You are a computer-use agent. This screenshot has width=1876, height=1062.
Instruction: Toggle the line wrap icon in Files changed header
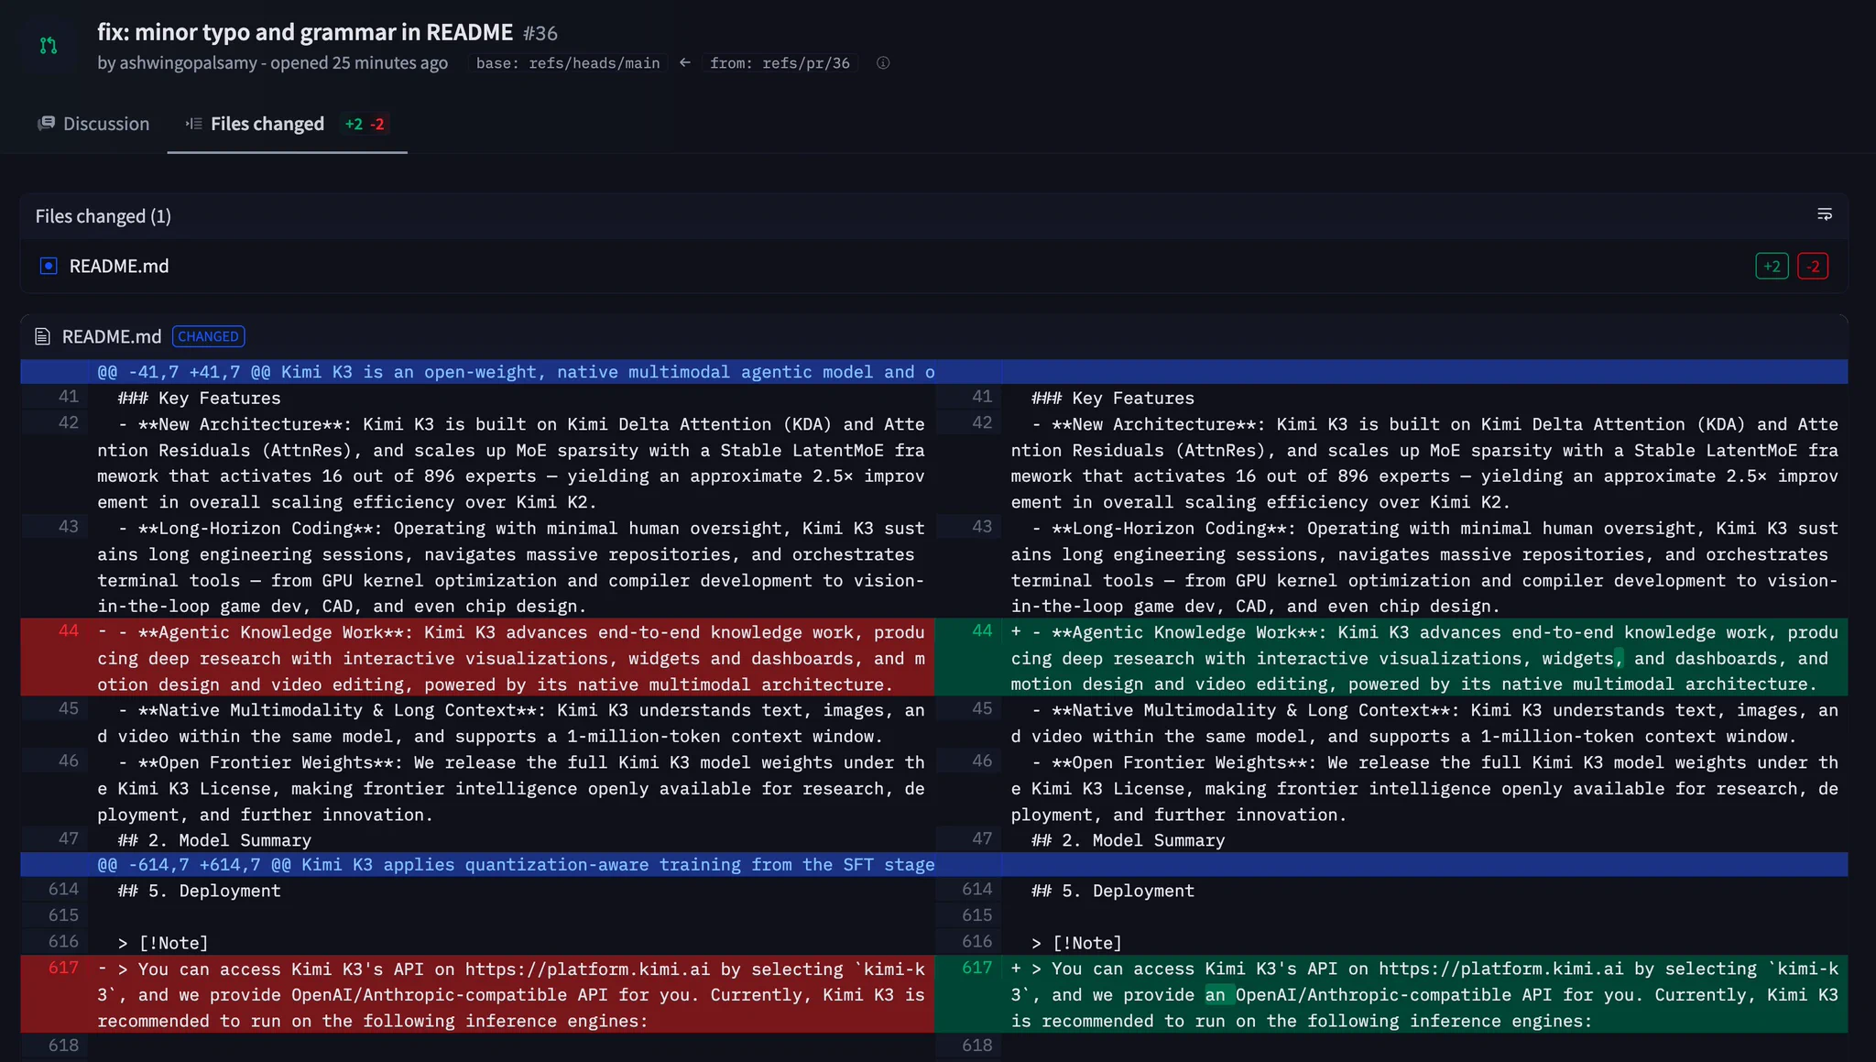pyautogui.click(x=1824, y=214)
